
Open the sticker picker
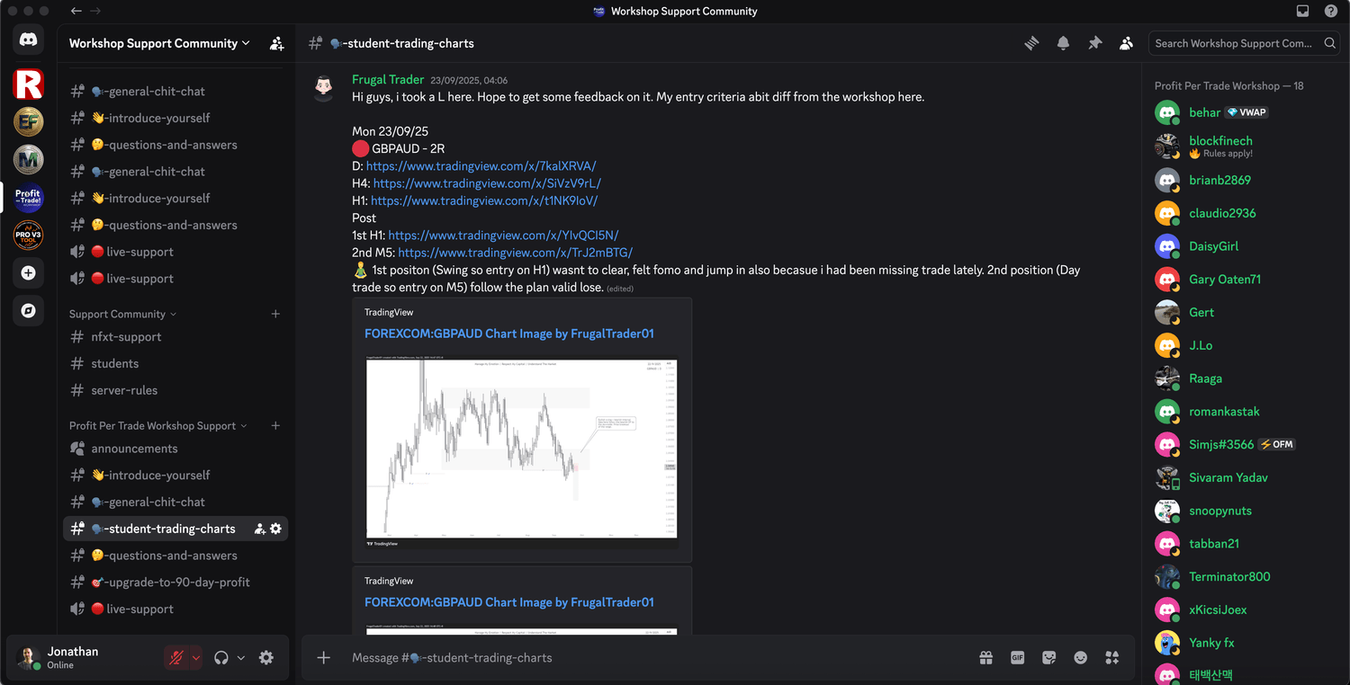(x=1048, y=658)
